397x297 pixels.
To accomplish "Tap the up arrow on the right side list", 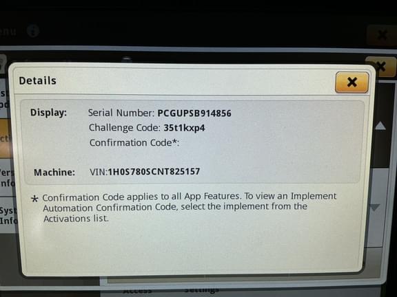I will click(380, 126).
